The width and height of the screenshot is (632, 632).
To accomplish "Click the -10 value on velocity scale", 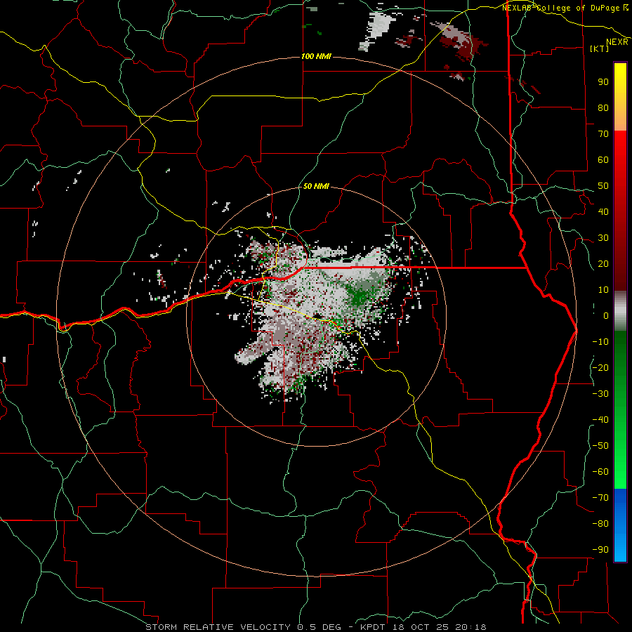I will click(600, 342).
